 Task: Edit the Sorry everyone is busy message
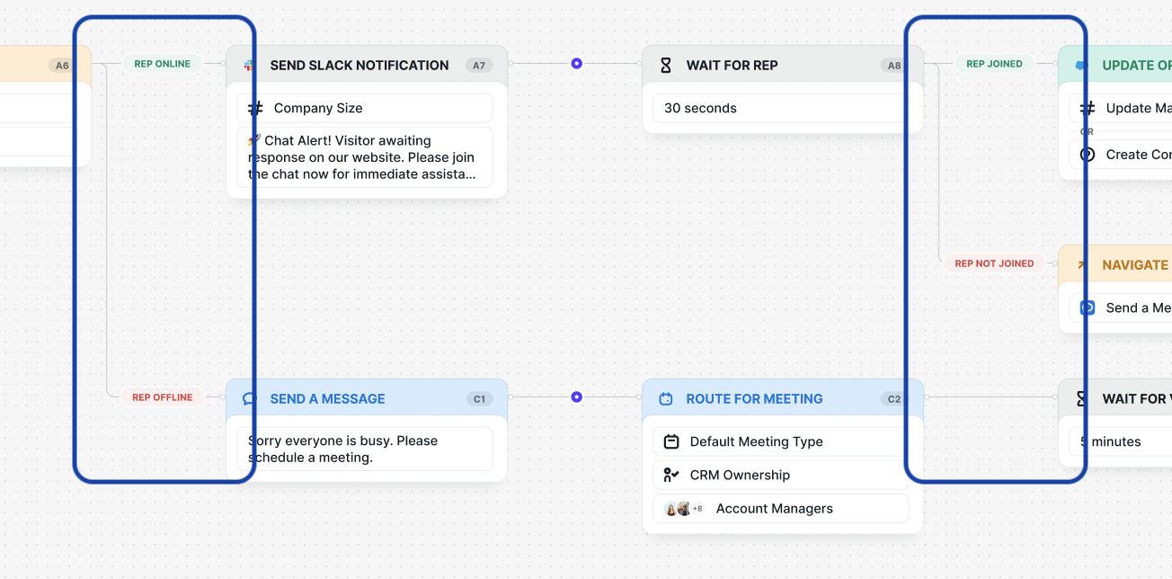365,449
